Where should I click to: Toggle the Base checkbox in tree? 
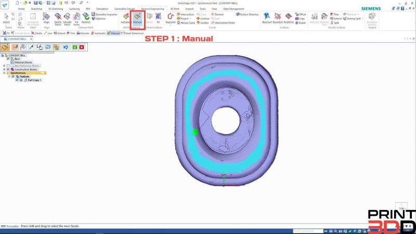pyautogui.click(x=8, y=59)
